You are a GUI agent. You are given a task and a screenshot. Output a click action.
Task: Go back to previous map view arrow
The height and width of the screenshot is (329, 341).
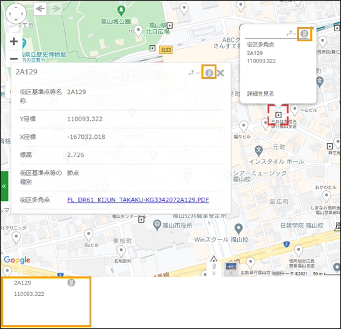40,9
